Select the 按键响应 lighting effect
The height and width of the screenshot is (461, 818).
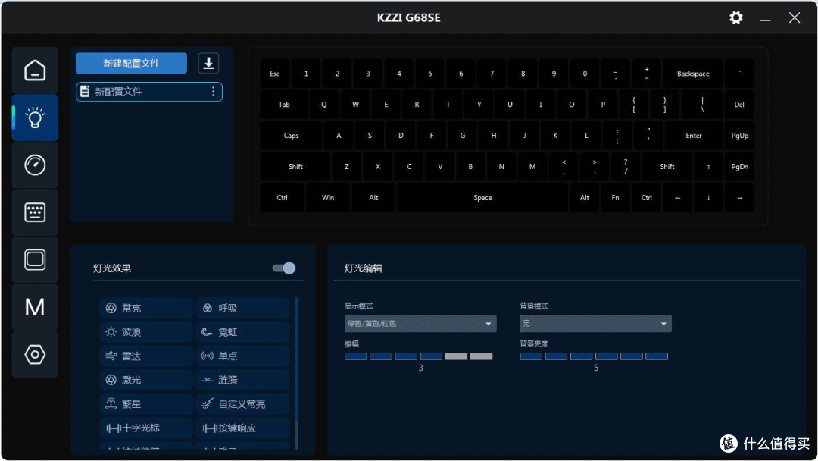click(242, 428)
